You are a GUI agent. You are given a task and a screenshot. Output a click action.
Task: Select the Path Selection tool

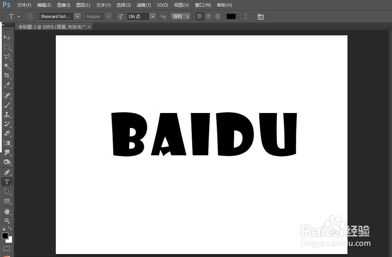coord(7,191)
